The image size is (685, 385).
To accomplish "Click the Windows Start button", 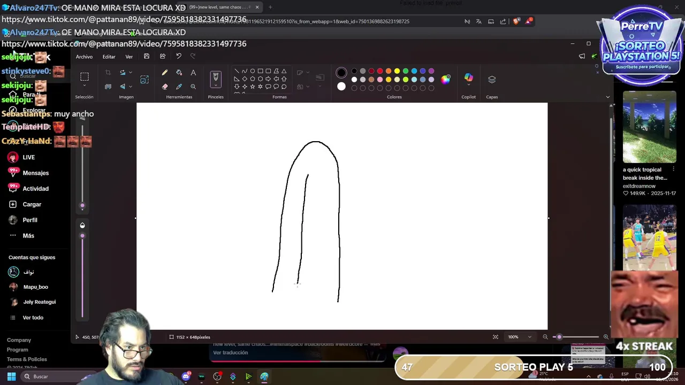I will tap(11, 376).
